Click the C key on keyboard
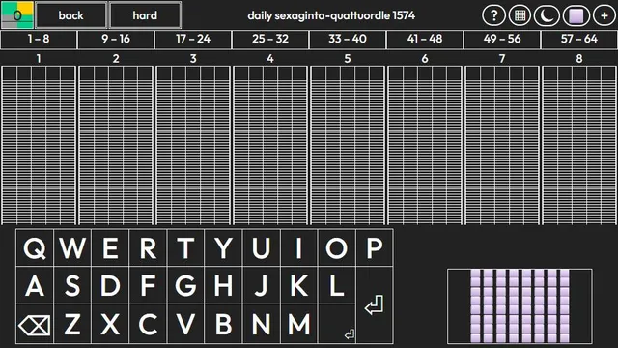 pyautogui.click(x=148, y=325)
